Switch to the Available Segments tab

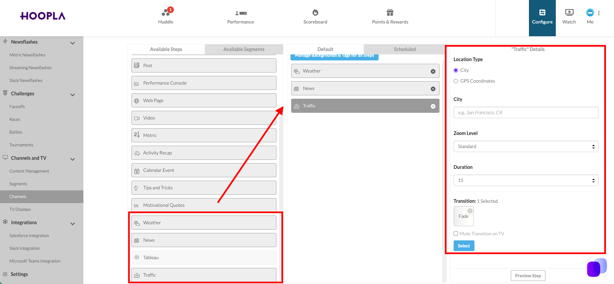pyautogui.click(x=244, y=49)
